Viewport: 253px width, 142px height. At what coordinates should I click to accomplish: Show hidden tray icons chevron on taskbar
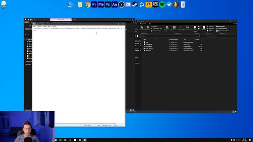[x=229, y=140]
